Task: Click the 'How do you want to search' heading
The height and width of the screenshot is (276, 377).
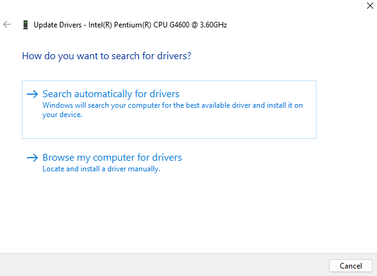Action: click(107, 56)
